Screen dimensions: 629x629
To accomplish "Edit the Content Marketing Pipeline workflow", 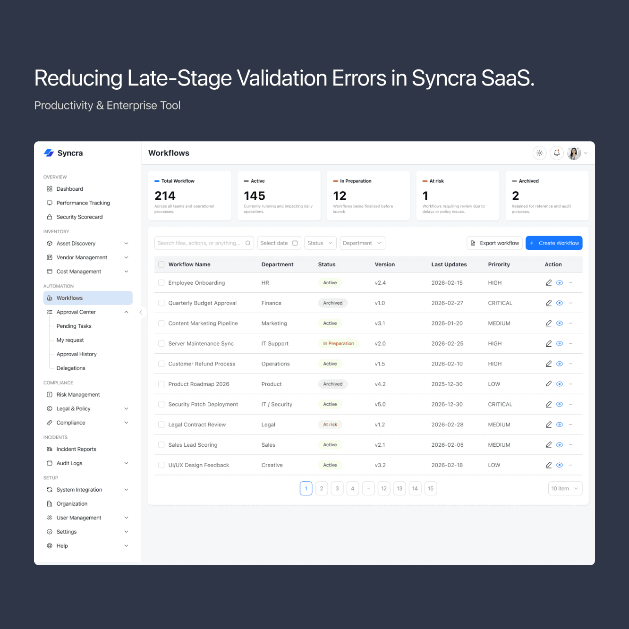I will tap(549, 323).
